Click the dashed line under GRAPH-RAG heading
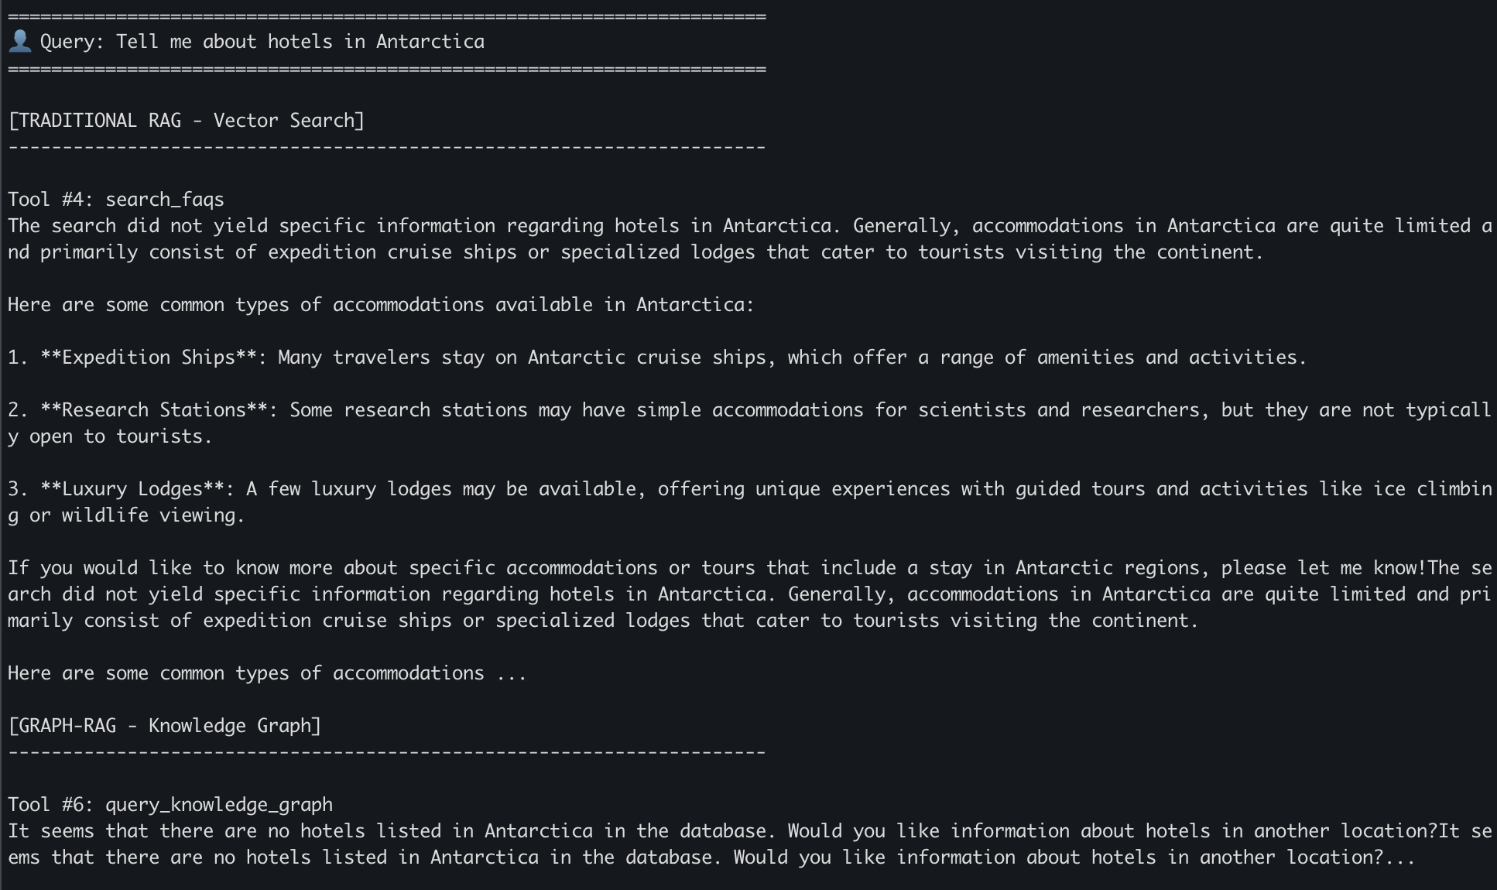Screen dimensions: 1497x890 click(x=387, y=752)
